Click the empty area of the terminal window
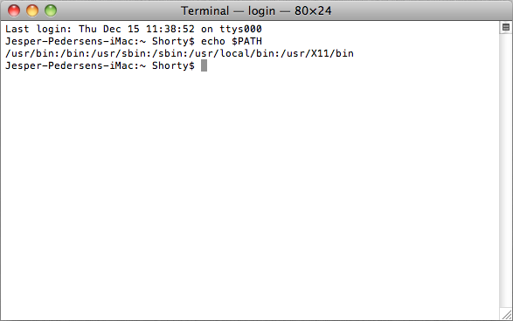The height and width of the screenshot is (321, 513). pos(249,196)
